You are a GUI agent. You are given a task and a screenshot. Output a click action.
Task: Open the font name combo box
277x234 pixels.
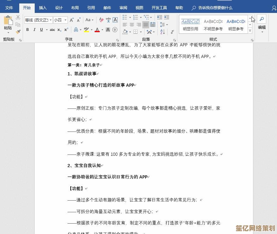click(38, 20)
